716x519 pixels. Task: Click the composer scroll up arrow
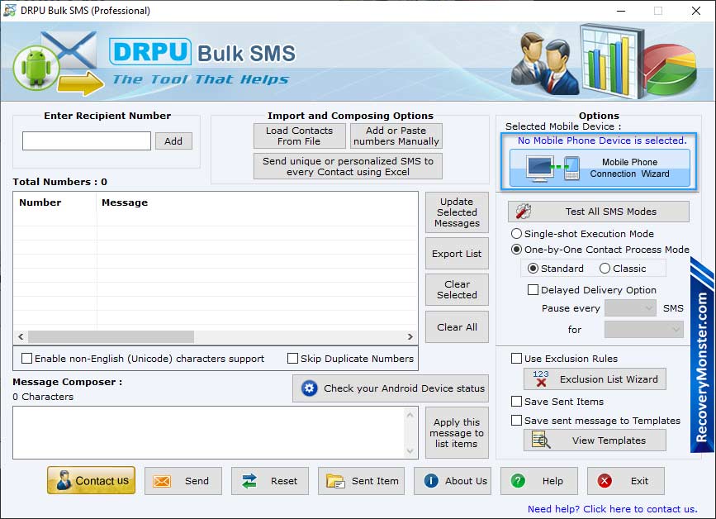click(410, 415)
